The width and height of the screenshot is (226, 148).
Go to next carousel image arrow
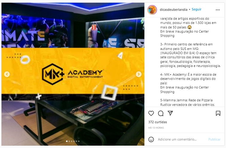[138, 74]
